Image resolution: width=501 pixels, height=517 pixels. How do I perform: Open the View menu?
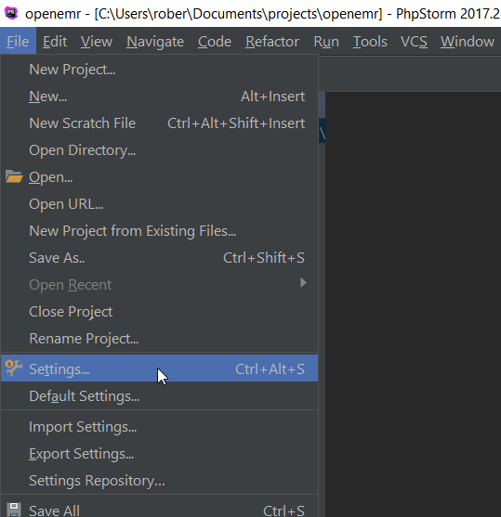[x=97, y=42]
